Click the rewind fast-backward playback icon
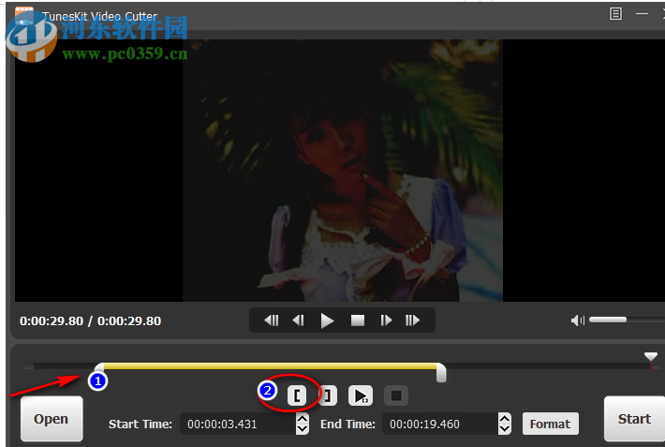665x447 pixels. [x=272, y=320]
